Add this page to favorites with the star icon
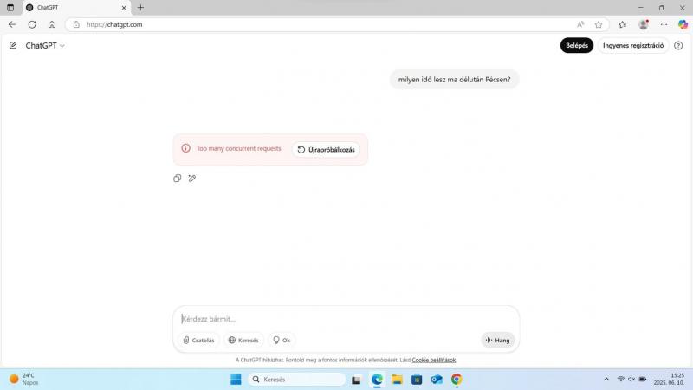The width and height of the screenshot is (693, 390). [x=599, y=24]
